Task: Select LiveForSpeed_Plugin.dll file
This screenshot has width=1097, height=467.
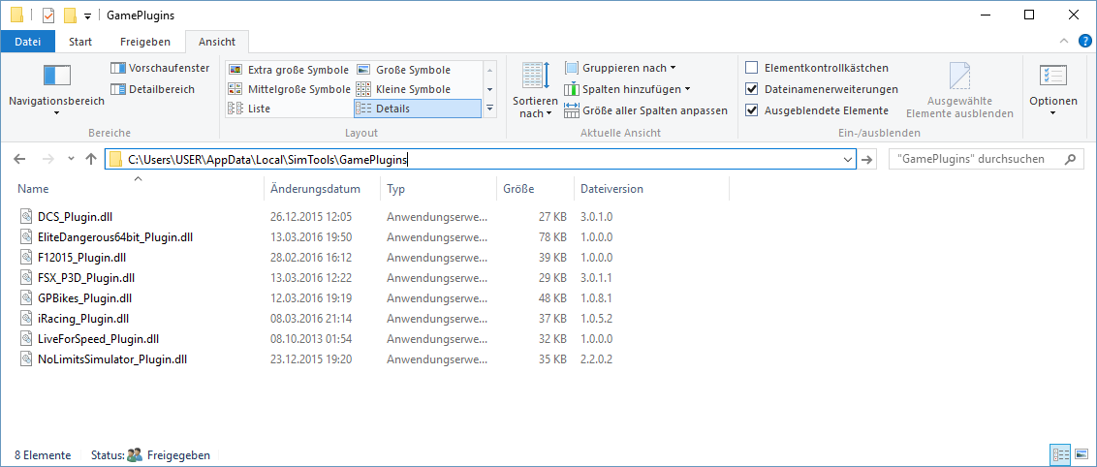Action: point(99,339)
